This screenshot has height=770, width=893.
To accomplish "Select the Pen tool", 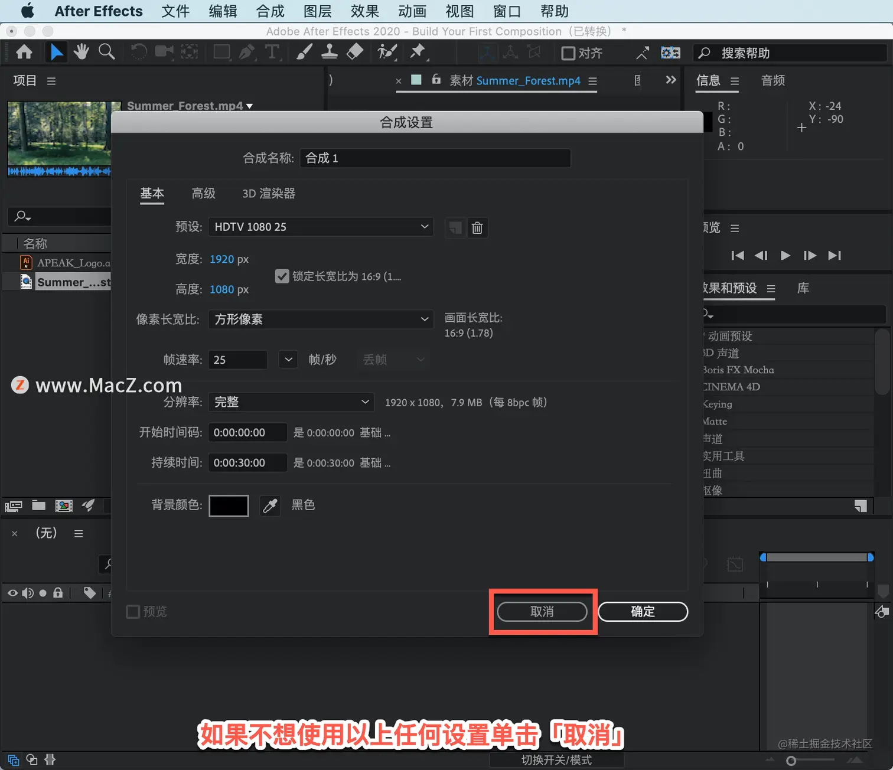I will [247, 53].
